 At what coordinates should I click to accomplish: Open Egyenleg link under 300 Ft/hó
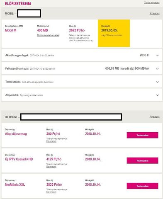click(x=51, y=141)
